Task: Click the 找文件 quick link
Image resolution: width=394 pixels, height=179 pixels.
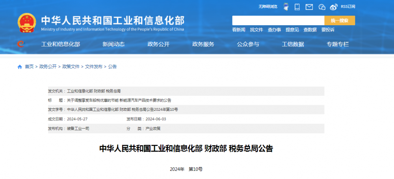Action: point(256,30)
